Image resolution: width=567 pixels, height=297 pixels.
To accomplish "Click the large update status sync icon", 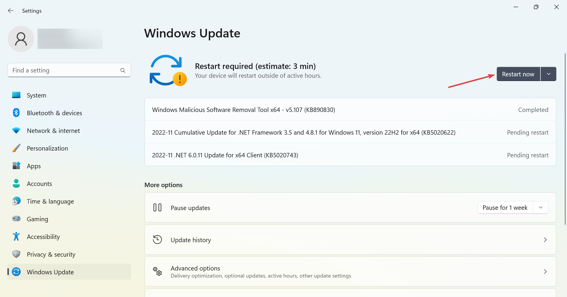I will pyautogui.click(x=168, y=70).
